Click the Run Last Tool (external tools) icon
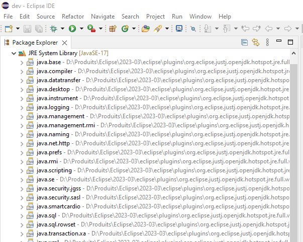This screenshot has width=303, height=242. click(x=91, y=29)
